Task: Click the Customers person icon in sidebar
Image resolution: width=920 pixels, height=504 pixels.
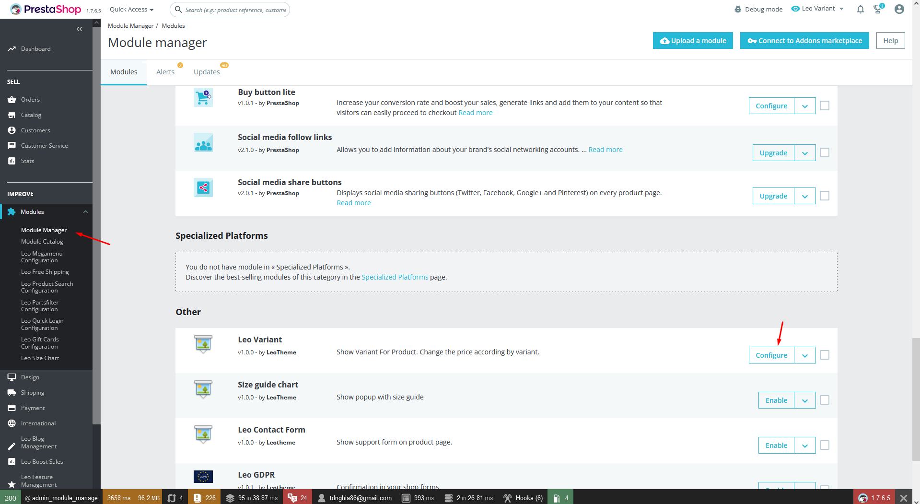Action: click(x=12, y=130)
